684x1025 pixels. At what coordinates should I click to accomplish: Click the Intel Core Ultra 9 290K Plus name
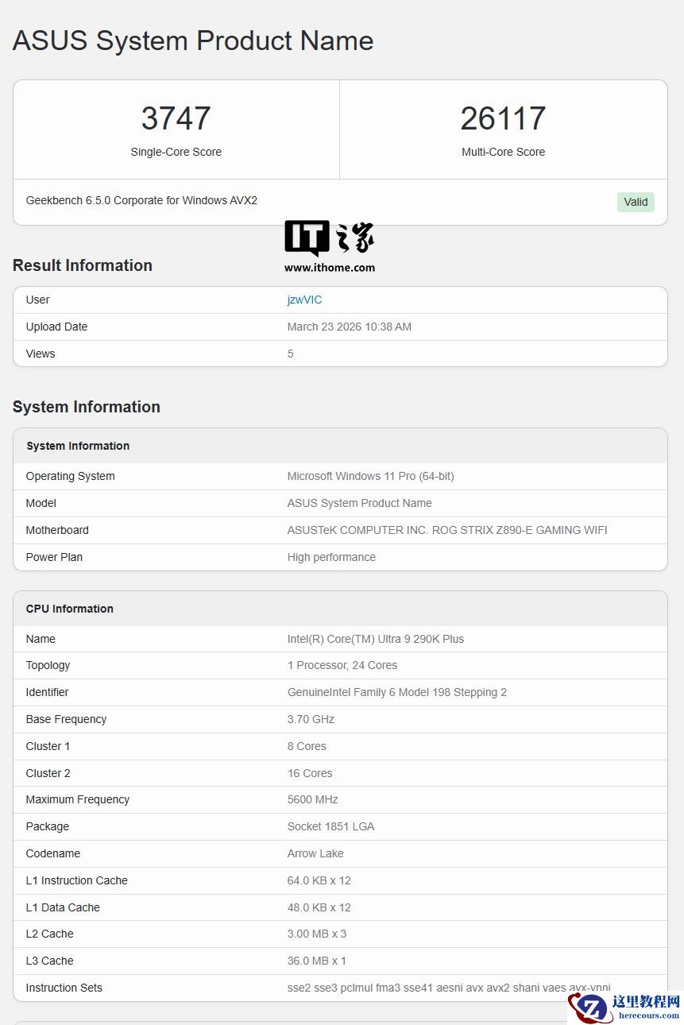point(376,639)
